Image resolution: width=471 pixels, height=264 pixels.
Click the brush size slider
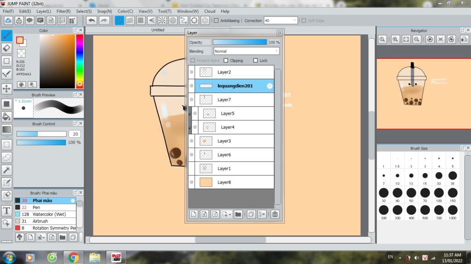coord(41,134)
